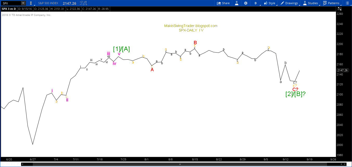Click the TD Ameritrade IP Company copyright text
Image resolution: width=352 pixels, height=167 pixels.
[26, 15]
